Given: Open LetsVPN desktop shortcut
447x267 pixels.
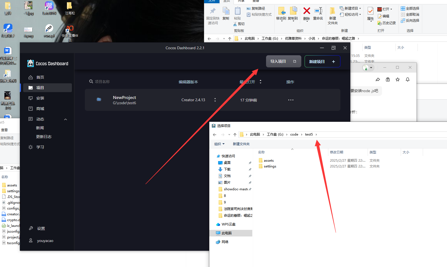Looking at the screenshot, I should tap(49, 8).
